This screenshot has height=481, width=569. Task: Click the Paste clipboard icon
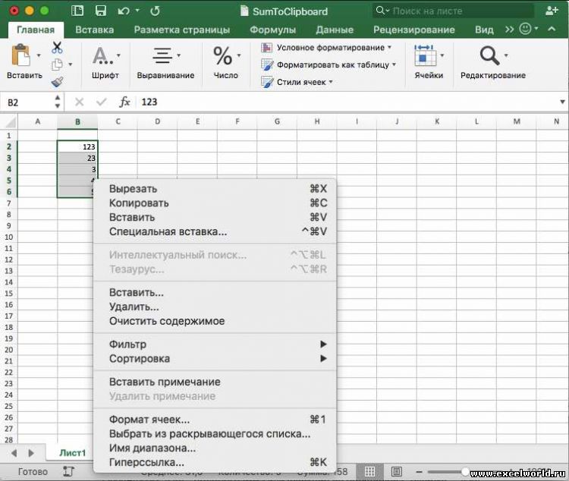point(20,55)
